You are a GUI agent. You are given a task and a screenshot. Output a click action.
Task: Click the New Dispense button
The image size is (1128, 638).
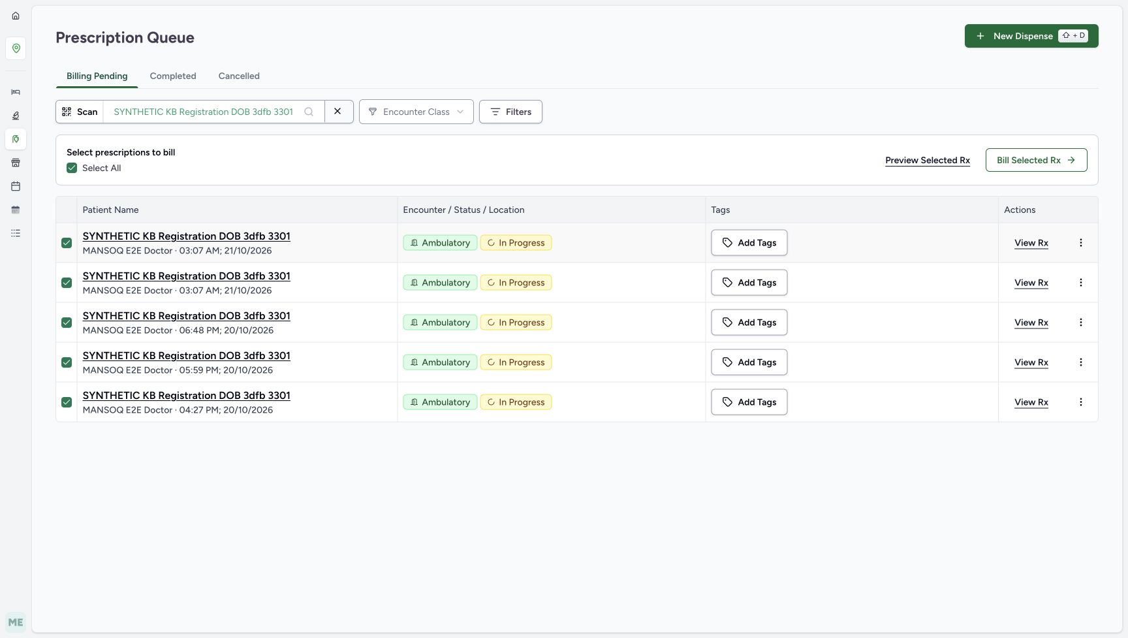pyautogui.click(x=1031, y=36)
